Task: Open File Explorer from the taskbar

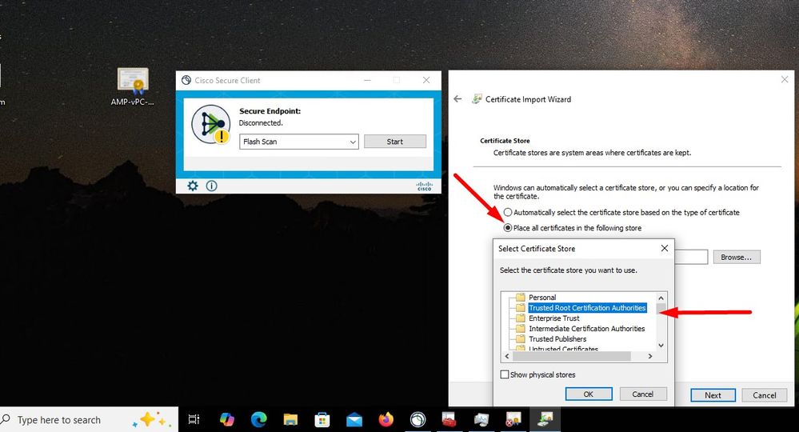Action: [x=290, y=419]
